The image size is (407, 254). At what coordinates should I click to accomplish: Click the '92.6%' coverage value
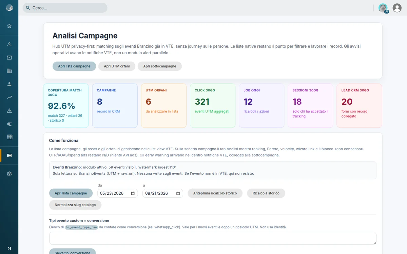[61, 106]
